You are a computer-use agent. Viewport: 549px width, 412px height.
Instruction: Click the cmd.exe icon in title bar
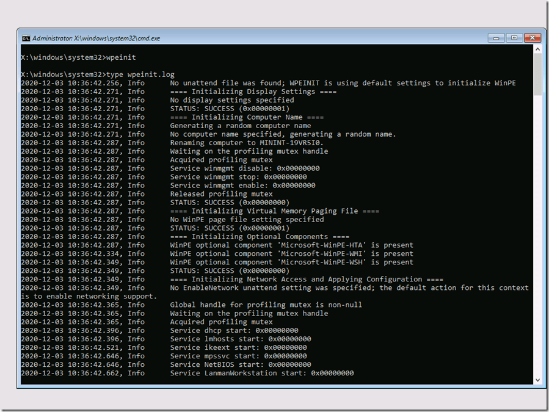click(26, 38)
